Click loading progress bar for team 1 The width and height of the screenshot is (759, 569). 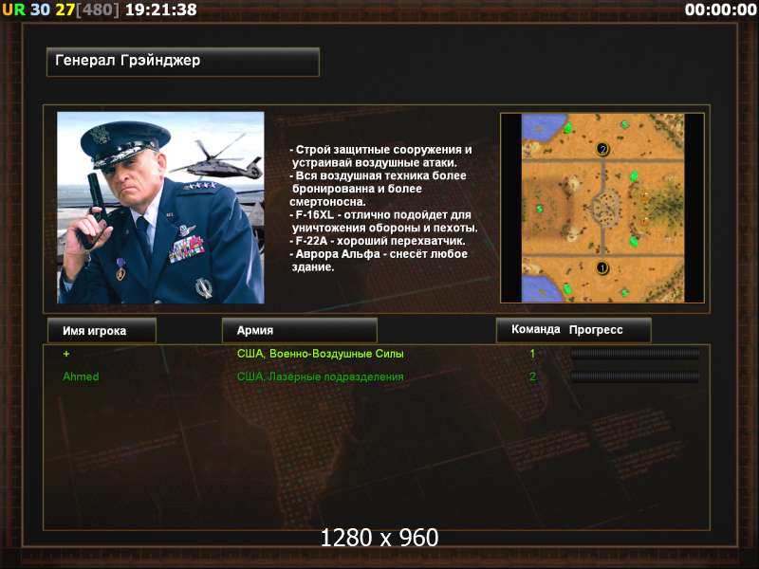(x=635, y=354)
